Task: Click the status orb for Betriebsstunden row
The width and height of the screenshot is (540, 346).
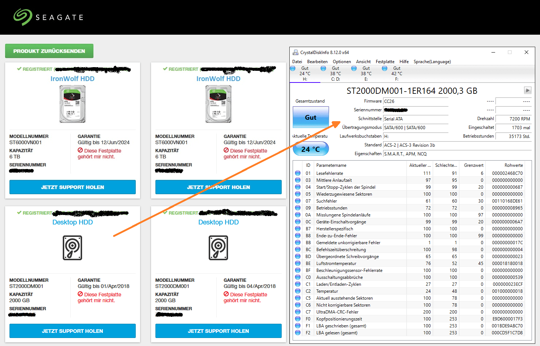Action: (x=298, y=208)
